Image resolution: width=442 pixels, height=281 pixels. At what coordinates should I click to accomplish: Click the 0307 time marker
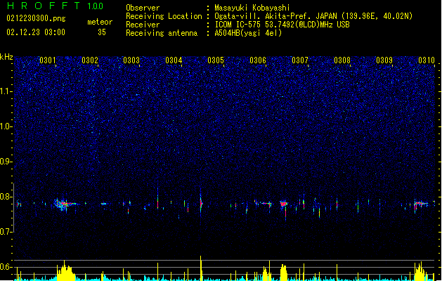(x=300, y=60)
